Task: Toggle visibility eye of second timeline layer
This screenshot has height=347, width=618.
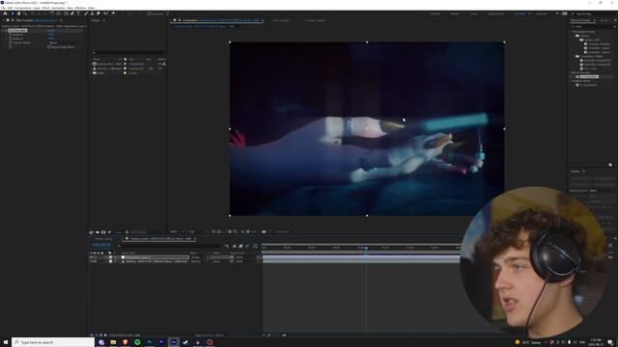Action: [x=92, y=261]
